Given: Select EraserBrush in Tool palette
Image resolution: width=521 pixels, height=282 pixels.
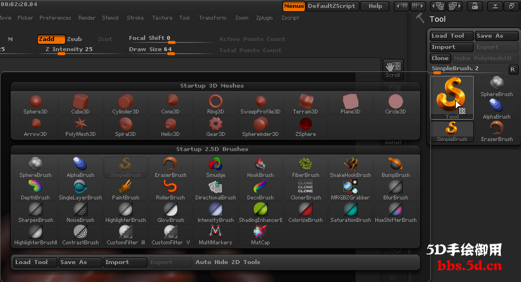Looking at the screenshot, I should coord(497,131).
